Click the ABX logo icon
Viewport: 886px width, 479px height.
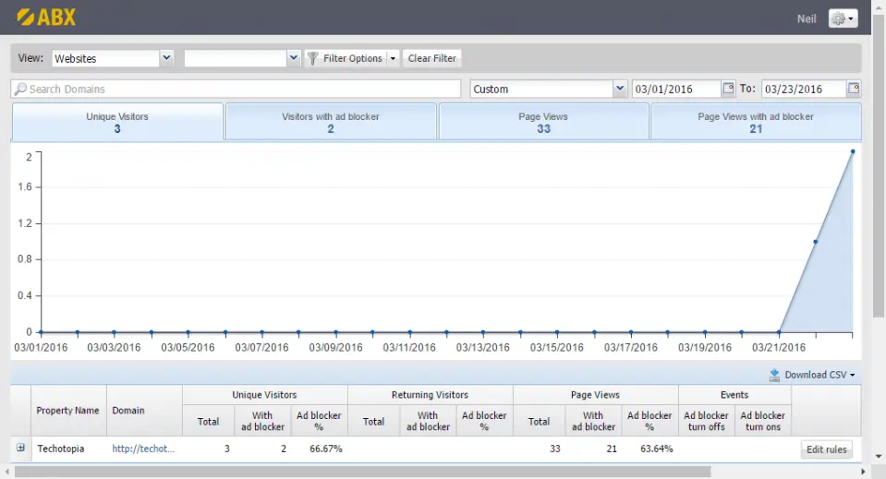(x=25, y=17)
